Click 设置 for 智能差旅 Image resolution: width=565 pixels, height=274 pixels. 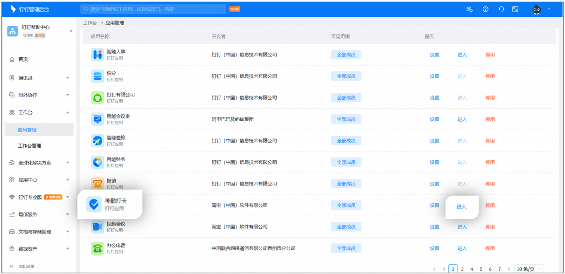[434, 140]
